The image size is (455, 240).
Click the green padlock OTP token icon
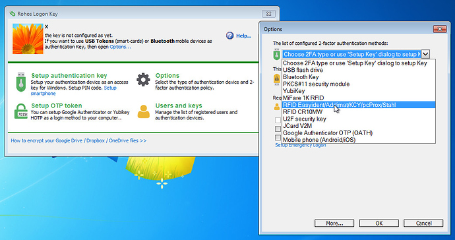click(x=21, y=111)
